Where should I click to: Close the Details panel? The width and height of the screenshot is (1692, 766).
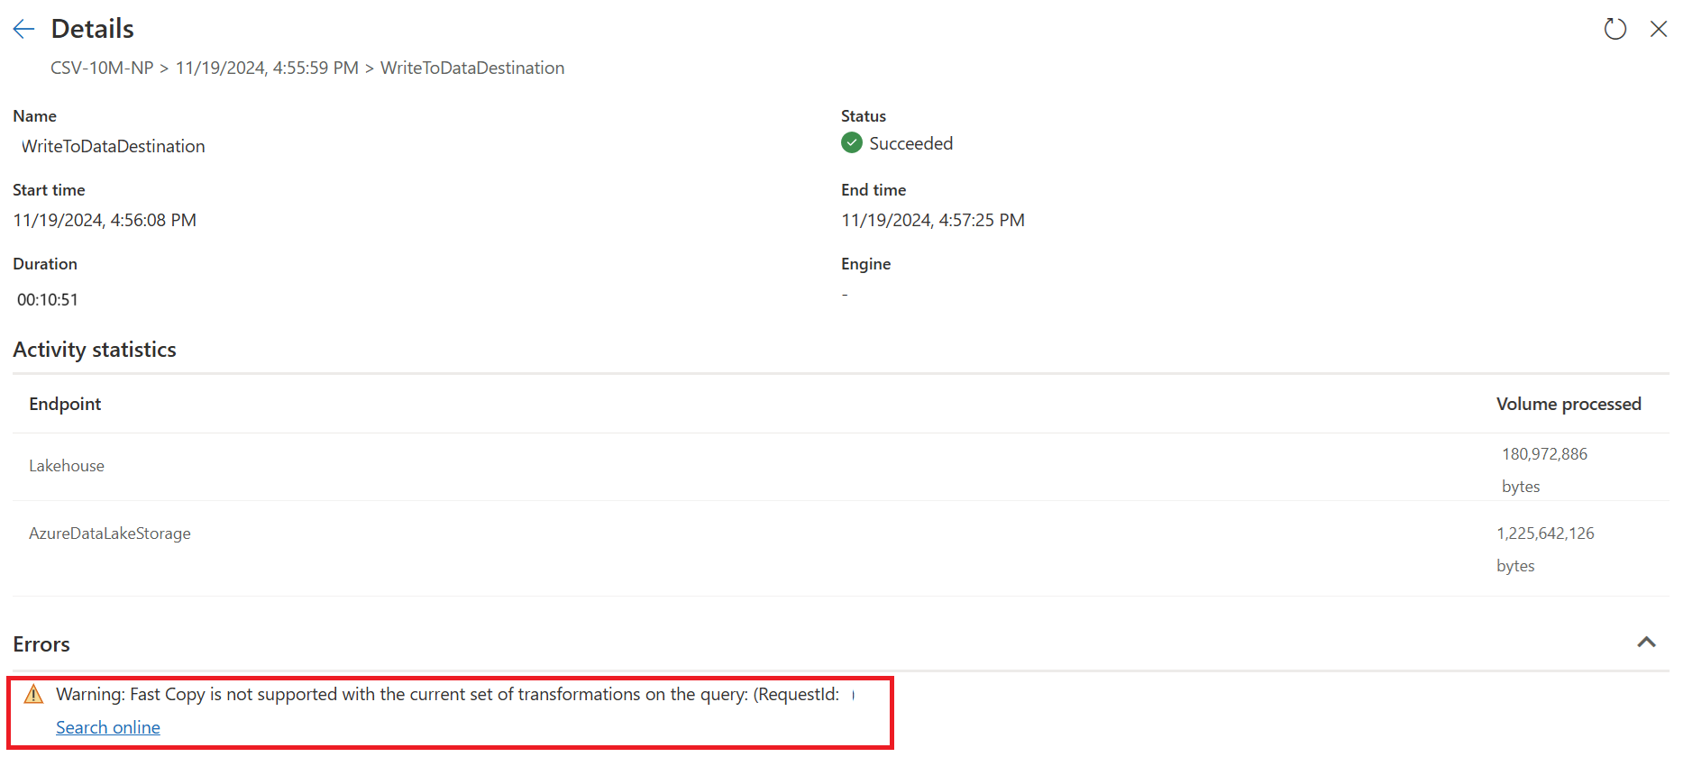click(x=1659, y=29)
